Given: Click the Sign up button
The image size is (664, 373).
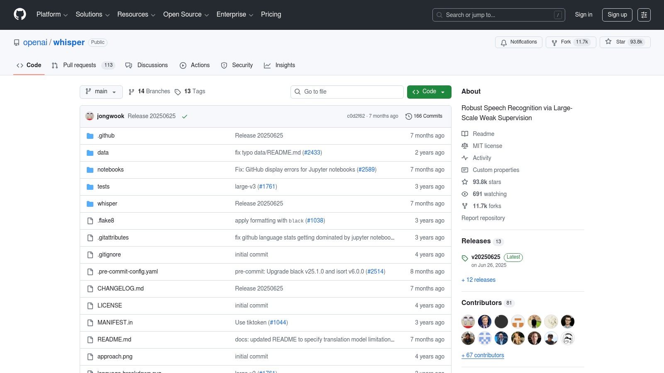Looking at the screenshot, I should pyautogui.click(x=617, y=15).
